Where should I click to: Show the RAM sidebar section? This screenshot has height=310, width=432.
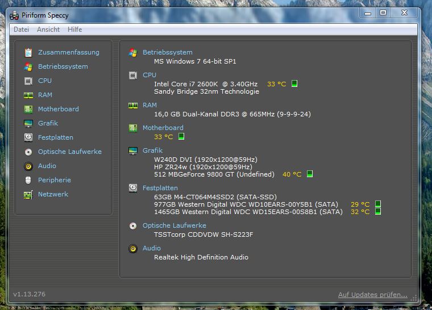[45, 95]
